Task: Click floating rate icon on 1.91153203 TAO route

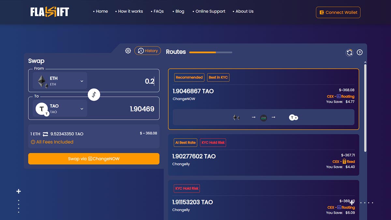Action: click(x=339, y=207)
